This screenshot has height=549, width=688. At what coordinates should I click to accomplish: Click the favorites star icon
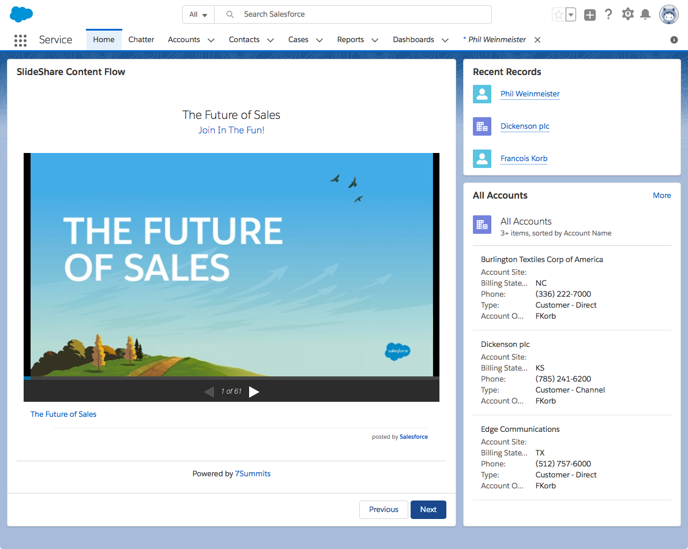pyautogui.click(x=559, y=14)
